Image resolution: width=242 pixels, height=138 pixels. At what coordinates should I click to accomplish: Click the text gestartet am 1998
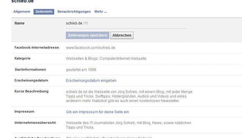click(x=81, y=70)
